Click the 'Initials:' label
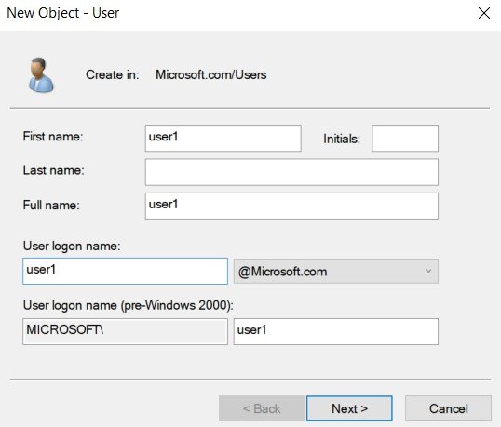The height and width of the screenshot is (427, 501). tap(342, 139)
